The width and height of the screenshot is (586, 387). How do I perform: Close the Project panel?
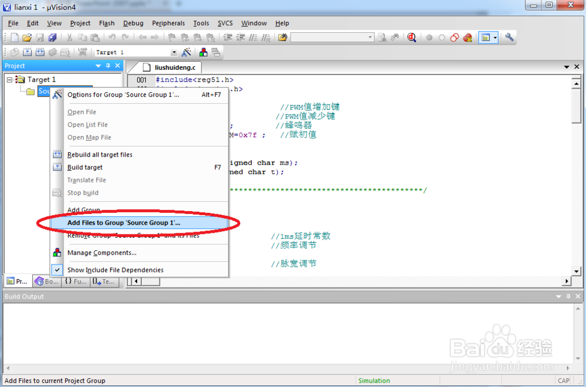(x=118, y=66)
